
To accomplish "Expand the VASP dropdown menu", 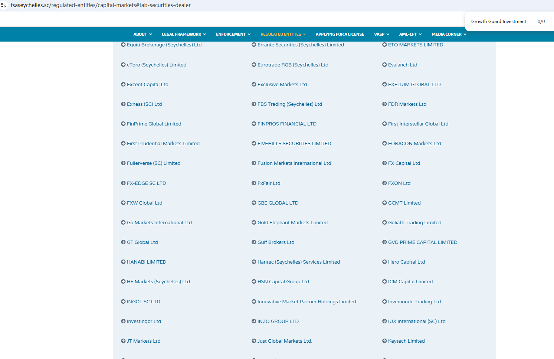I will tap(382, 34).
